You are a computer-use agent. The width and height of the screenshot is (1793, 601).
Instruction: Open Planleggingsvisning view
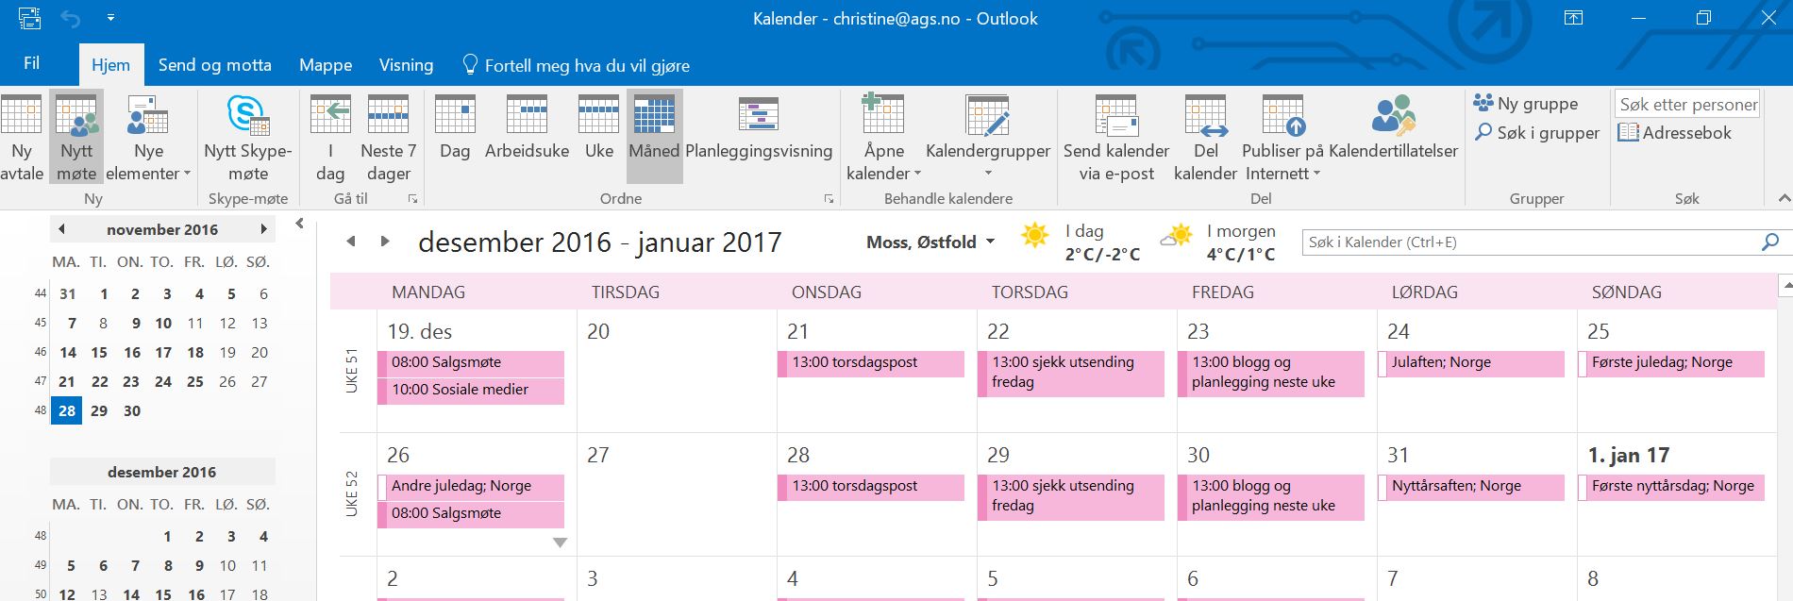pyautogui.click(x=759, y=138)
